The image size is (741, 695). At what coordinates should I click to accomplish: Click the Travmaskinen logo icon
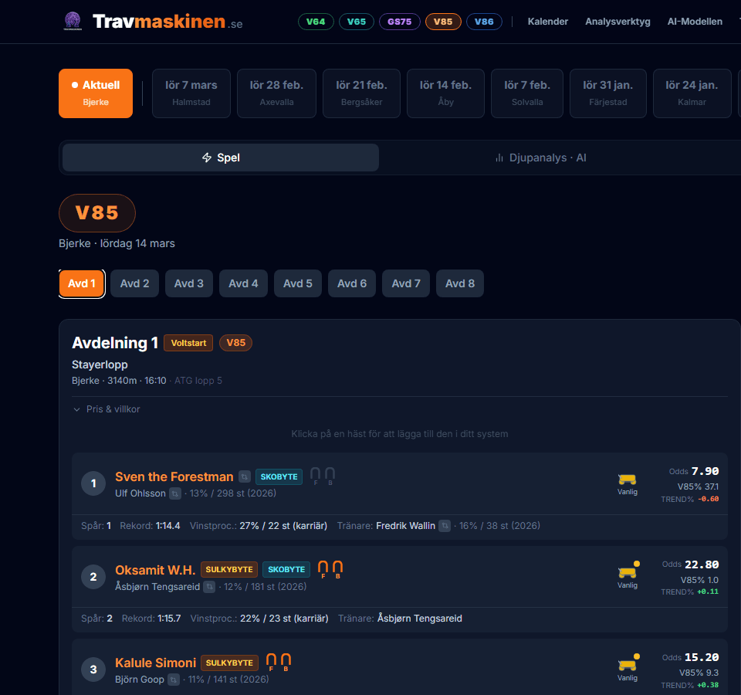tap(73, 21)
